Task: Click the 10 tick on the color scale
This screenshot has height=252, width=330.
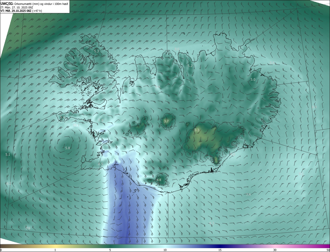Action: tap(165, 250)
